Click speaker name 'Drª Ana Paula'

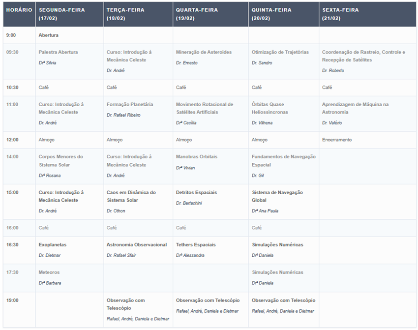tap(265, 211)
